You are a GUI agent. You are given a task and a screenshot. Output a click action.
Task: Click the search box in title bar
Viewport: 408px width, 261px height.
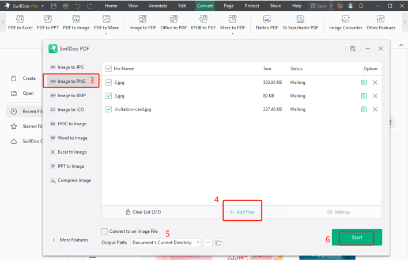pyautogui.click(x=319, y=6)
